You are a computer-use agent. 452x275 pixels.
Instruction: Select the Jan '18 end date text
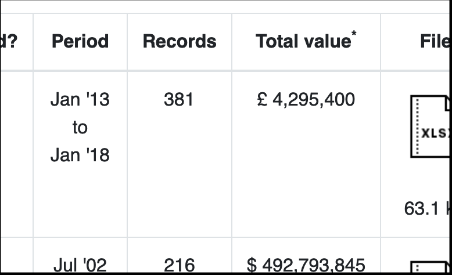coord(80,155)
